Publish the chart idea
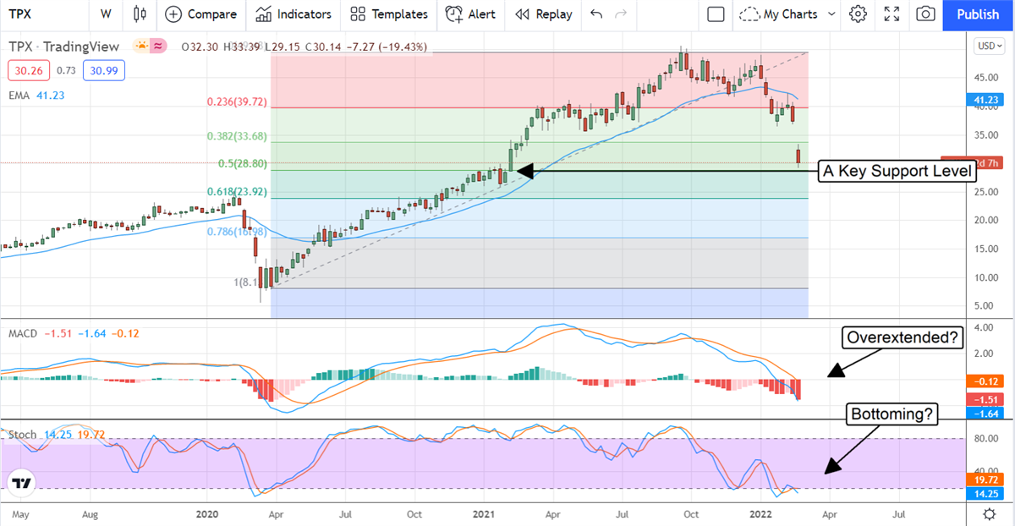Screen dimensions: 1015x526 click(x=977, y=14)
